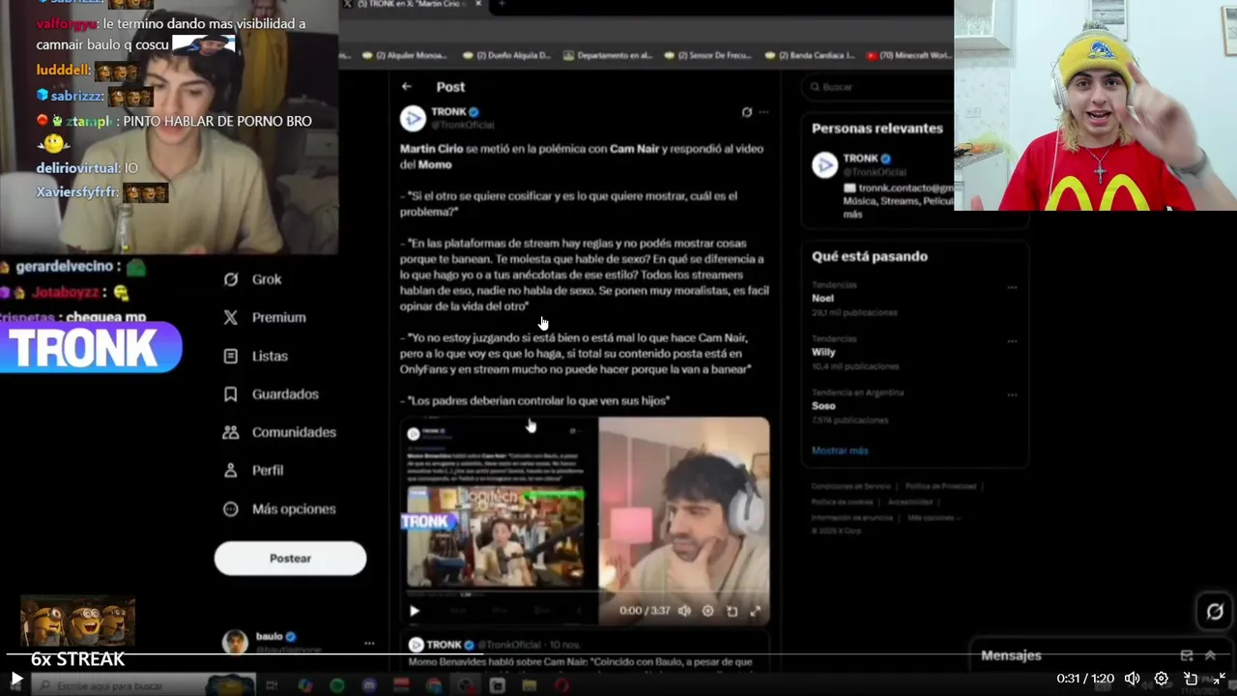Screen dimensions: 1237x696
Task: Open Premium in the X sidebar
Action: click(x=264, y=317)
